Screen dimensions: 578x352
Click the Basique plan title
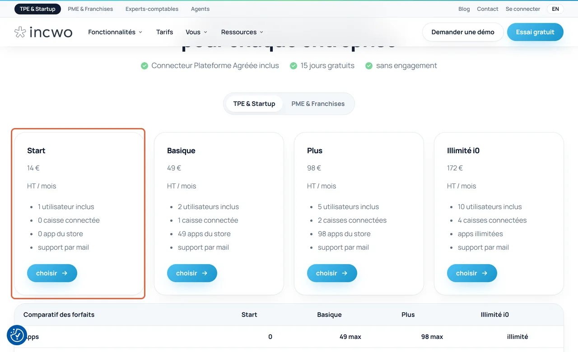(181, 151)
